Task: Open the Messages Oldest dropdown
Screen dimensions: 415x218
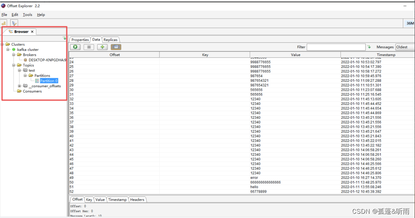Action: coord(405,47)
